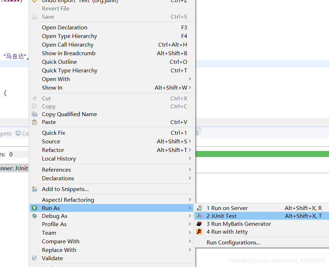Click the JUnit Test Ju icon
Viewport: 329px width, 267px height.
point(199,216)
